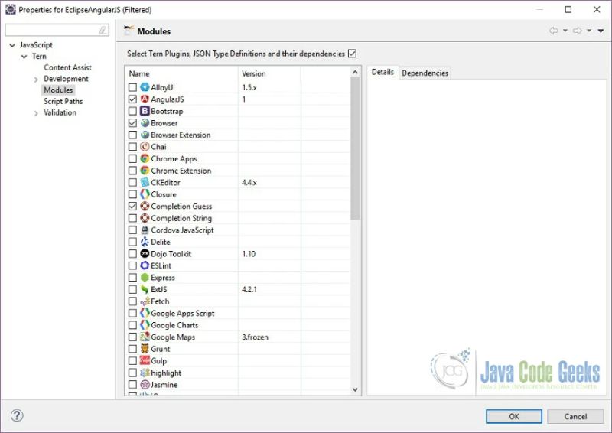Open the help question mark icon
This screenshot has height=433, width=612.
17,415
